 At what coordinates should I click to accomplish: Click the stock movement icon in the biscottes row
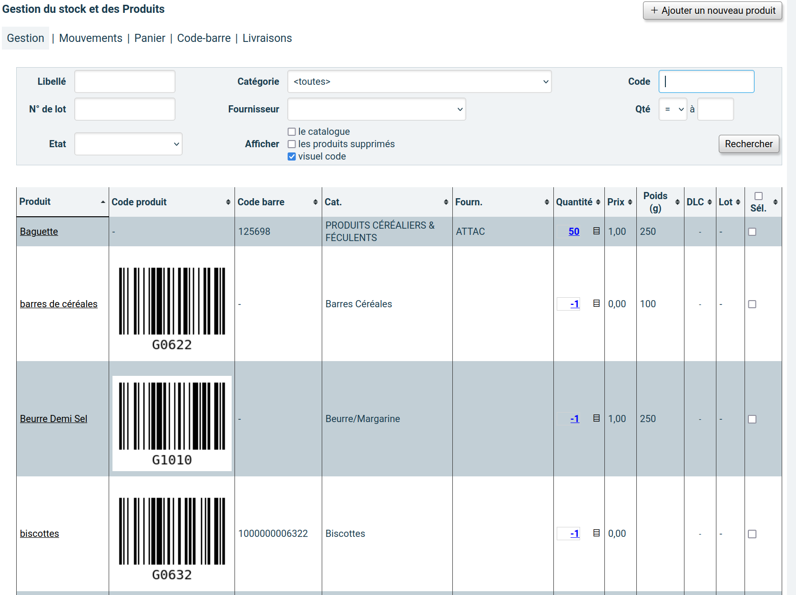click(x=596, y=533)
